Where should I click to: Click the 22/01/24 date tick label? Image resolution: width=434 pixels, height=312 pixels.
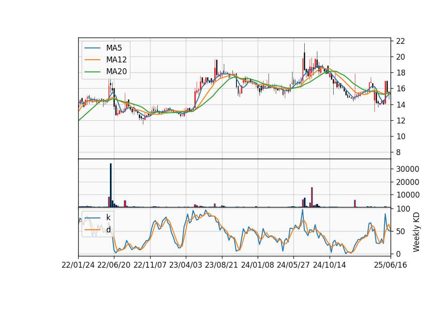(78, 265)
